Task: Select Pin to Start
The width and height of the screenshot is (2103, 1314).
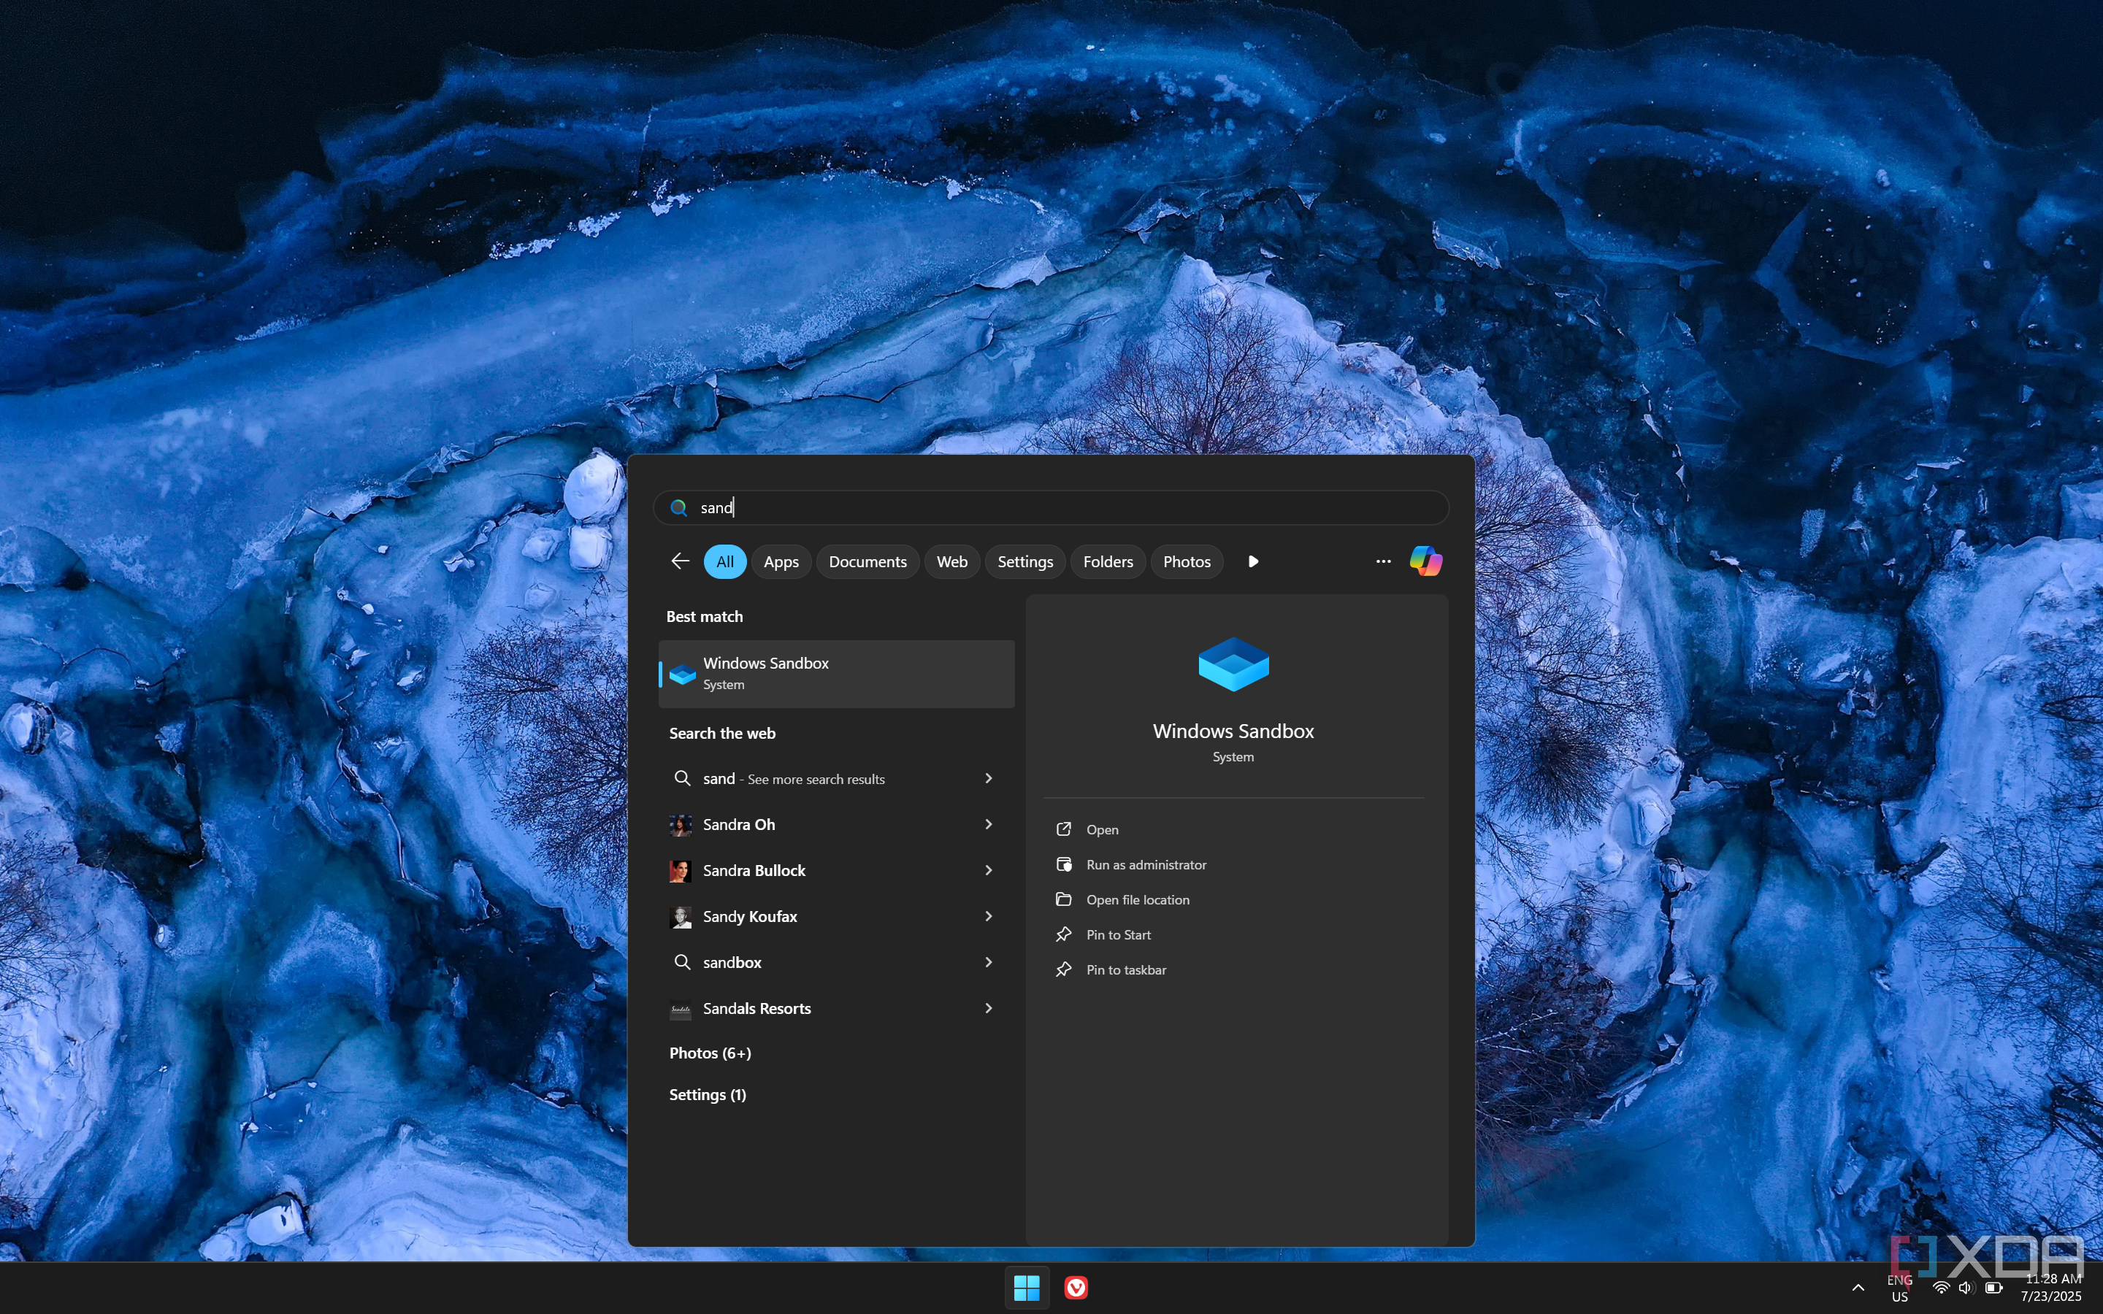Action: coord(1117,935)
